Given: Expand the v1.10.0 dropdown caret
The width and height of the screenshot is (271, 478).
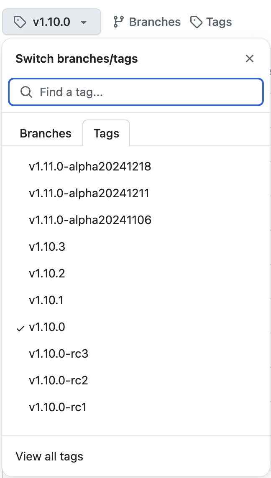Looking at the screenshot, I should pyautogui.click(x=84, y=22).
